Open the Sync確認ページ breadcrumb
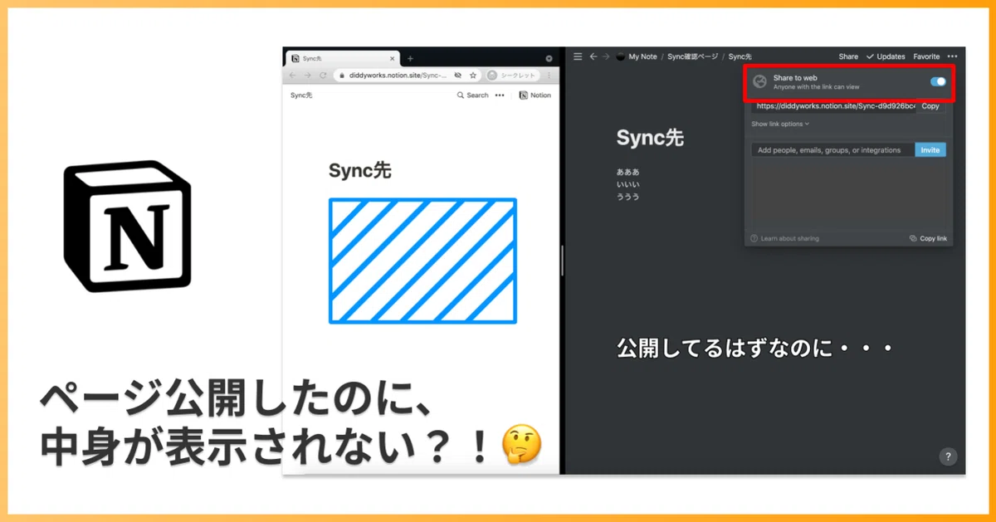Image resolution: width=996 pixels, height=522 pixels. [693, 56]
